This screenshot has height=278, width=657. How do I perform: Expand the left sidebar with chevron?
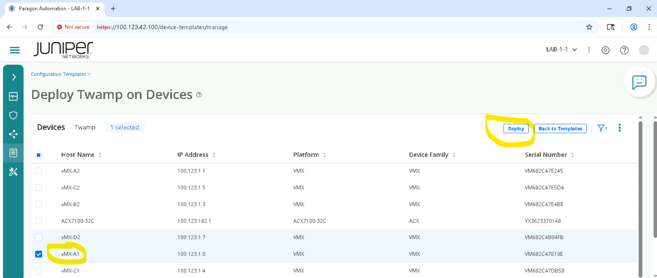14,77
